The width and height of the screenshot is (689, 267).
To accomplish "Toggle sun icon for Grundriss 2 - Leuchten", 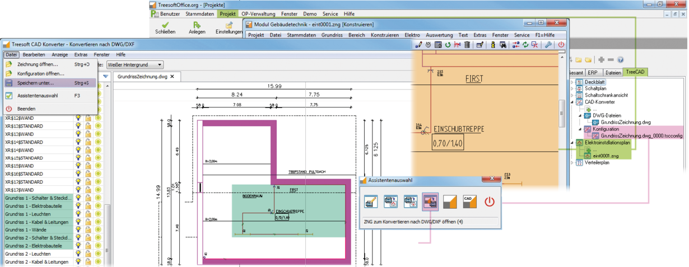I will point(97,254).
